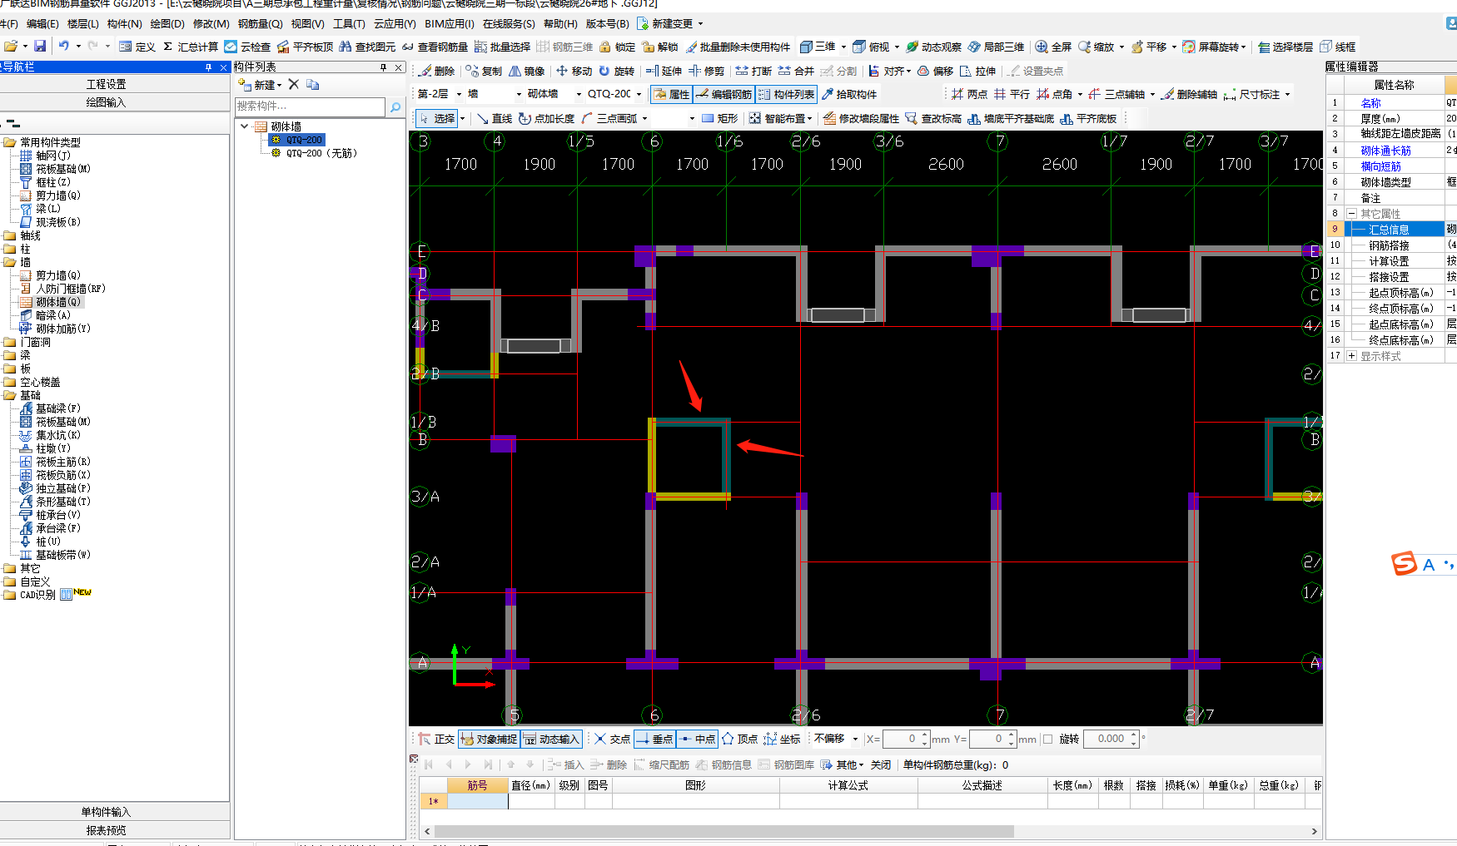Screen dimensions: 1457x846
Task: Click 删除 delete tool in edit toolbar
Action: pyautogui.click(x=437, y=71)
